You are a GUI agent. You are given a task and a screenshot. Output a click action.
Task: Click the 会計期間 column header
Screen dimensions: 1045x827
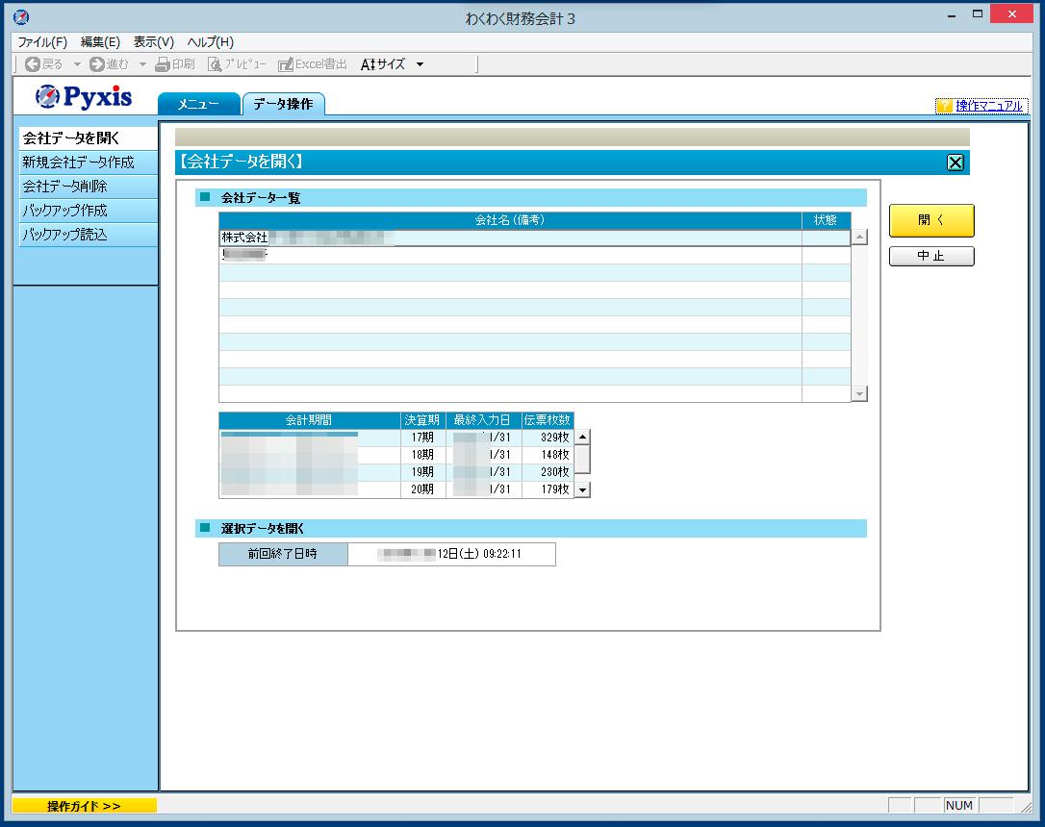point(309,420)
